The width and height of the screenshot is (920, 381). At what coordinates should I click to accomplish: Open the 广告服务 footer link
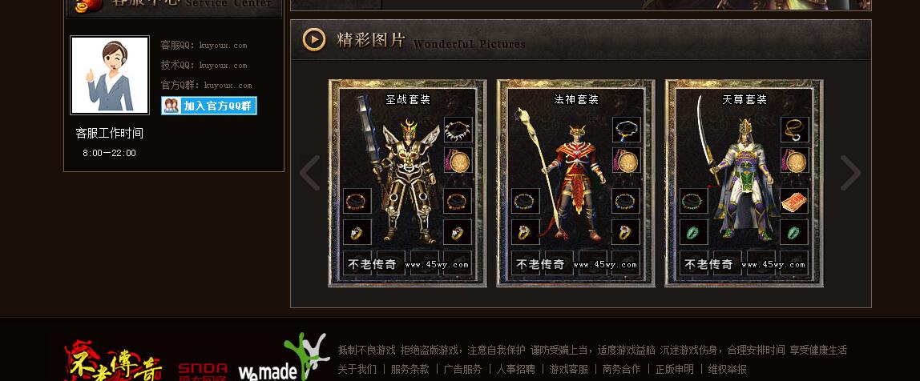pyautogui.click(x=462, y=369)
